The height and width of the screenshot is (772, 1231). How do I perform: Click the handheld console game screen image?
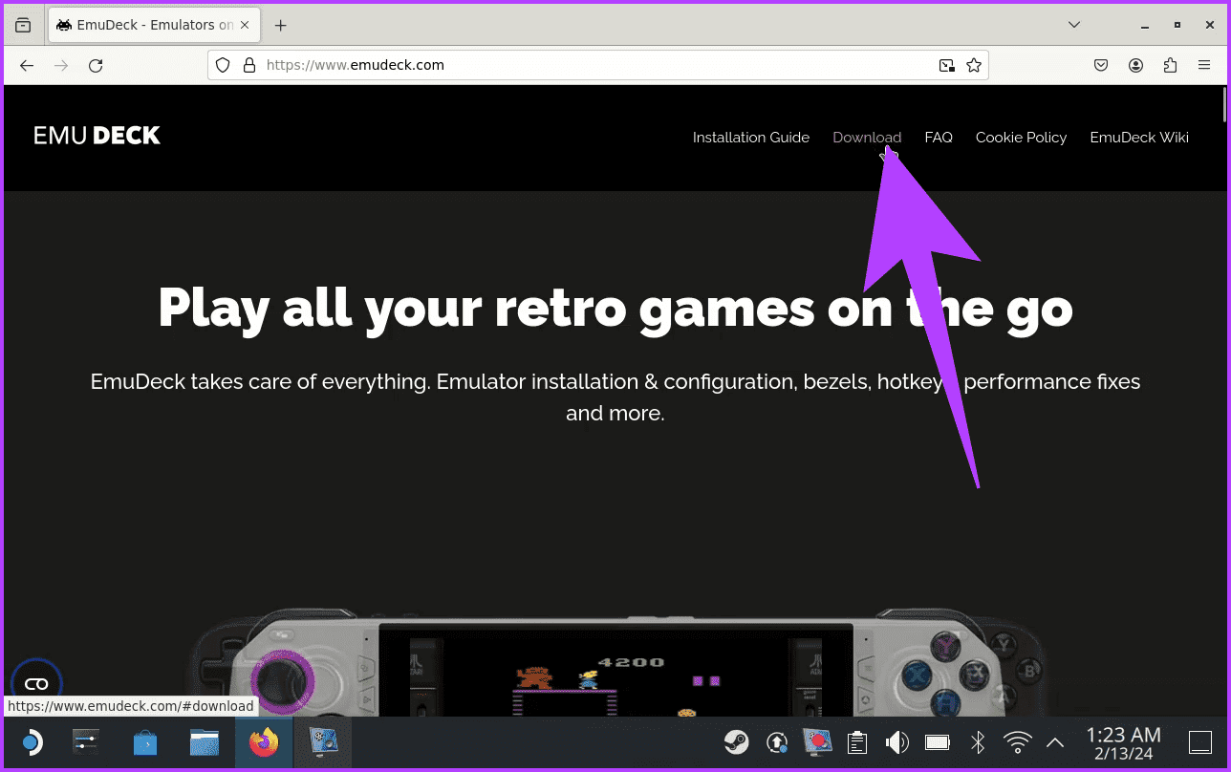(x=615, y=669)
